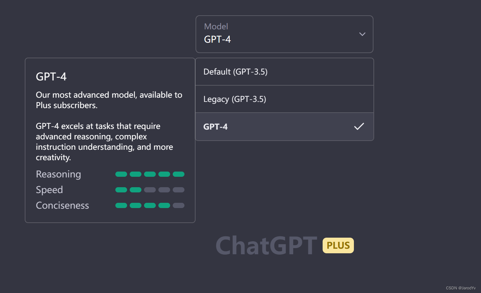Select the Default (GPT-3.5) model option

pyautogui.click(x=235, y=72)
